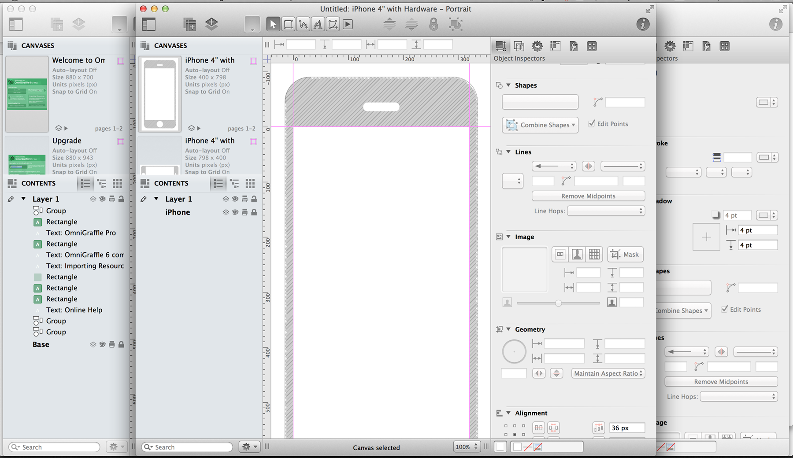Collapse the Shapes inspector section
This screenshot has height=458, width=793.
coord(508,85)
